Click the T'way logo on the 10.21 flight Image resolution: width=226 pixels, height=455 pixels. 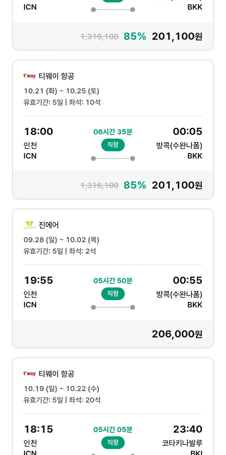pos(30,76)
